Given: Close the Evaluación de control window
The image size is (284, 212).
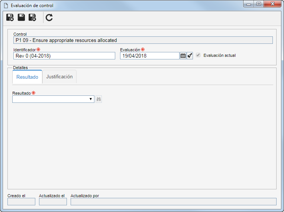Looking at the screenshot, I should [272, 4].
